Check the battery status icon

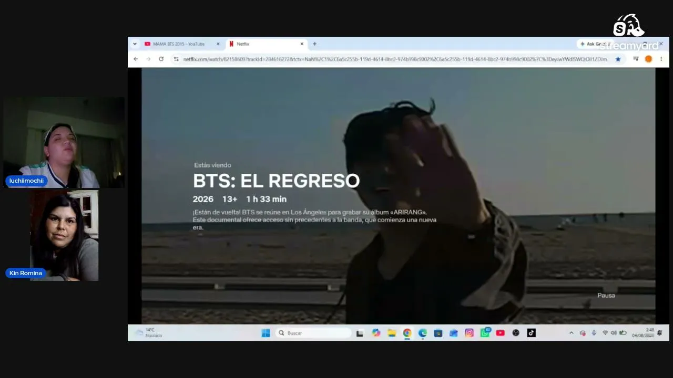pos(623,333)
